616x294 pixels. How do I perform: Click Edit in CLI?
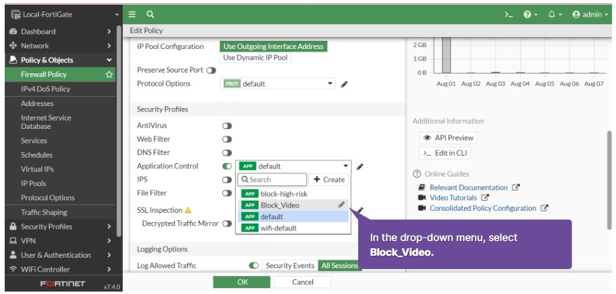445,153
